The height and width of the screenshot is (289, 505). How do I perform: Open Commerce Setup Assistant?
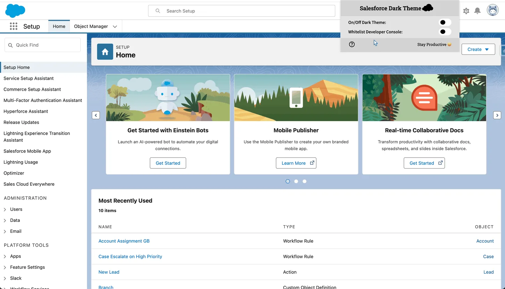[32, 89]
